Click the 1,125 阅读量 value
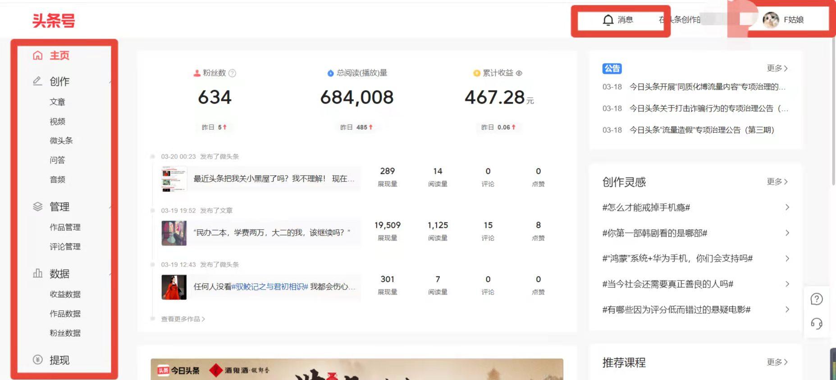The image size is (836, 380). (x=438, y=225)
